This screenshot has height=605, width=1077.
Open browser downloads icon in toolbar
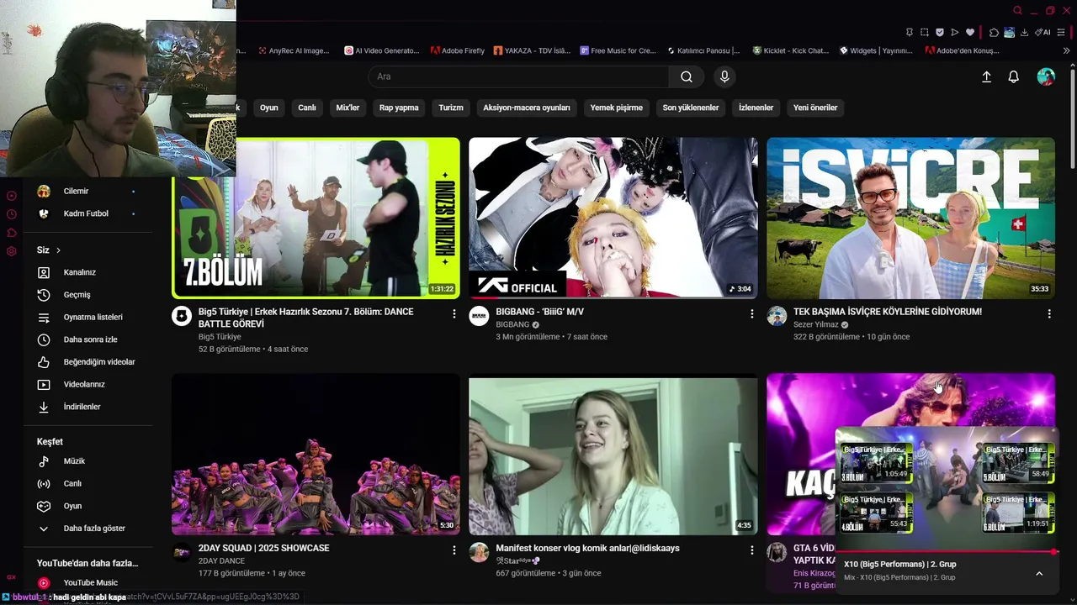tap(1024, 32)
